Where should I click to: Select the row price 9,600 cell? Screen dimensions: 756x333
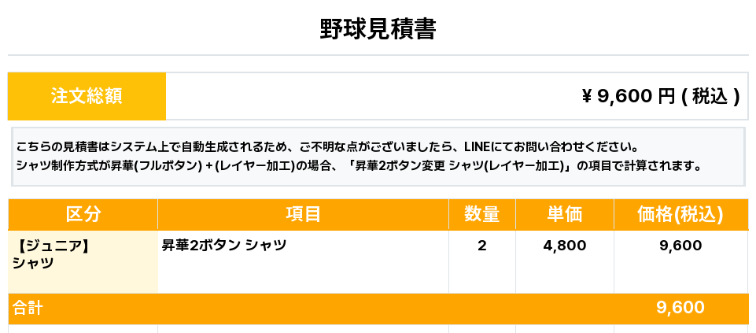click(680, 246)
